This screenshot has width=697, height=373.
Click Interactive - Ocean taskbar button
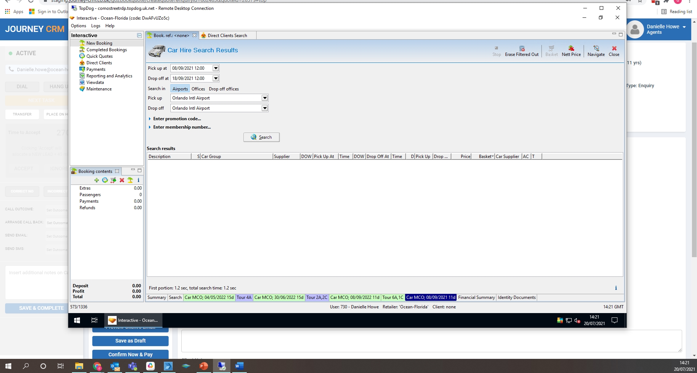point(133,320)
